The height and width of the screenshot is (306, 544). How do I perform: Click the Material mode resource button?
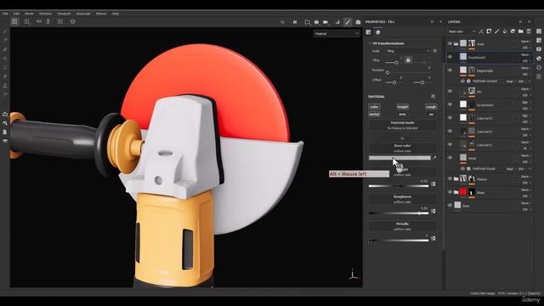tap(402, 125)
